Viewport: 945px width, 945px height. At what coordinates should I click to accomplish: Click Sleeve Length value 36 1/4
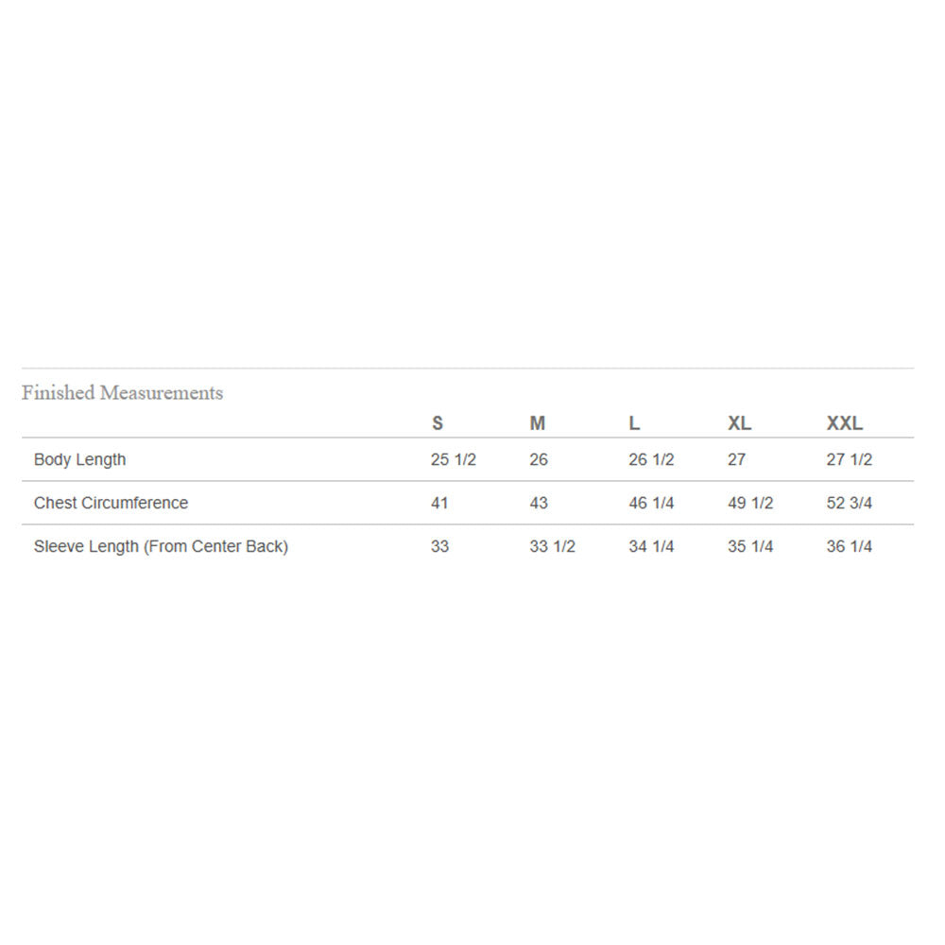[850, 547]
